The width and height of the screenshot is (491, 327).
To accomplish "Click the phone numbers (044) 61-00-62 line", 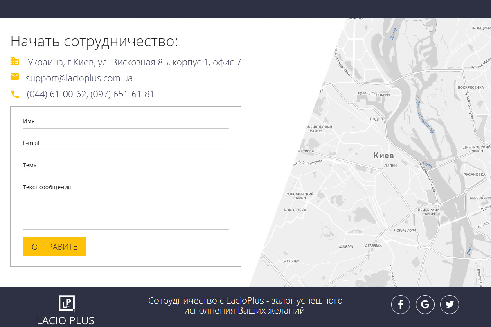I will point(90,94).
